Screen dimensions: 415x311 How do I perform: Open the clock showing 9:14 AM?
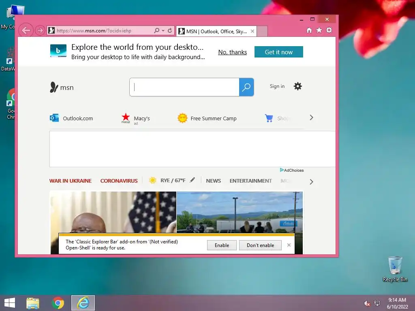[x=397, y=303]
